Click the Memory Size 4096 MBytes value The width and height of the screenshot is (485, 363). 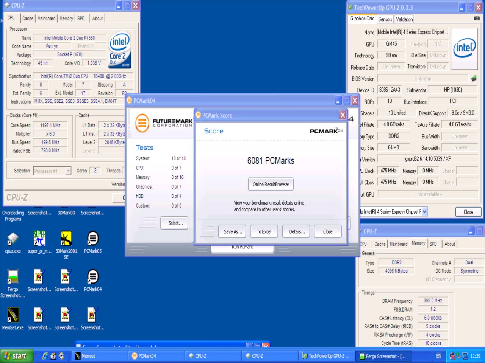point(396,271)
